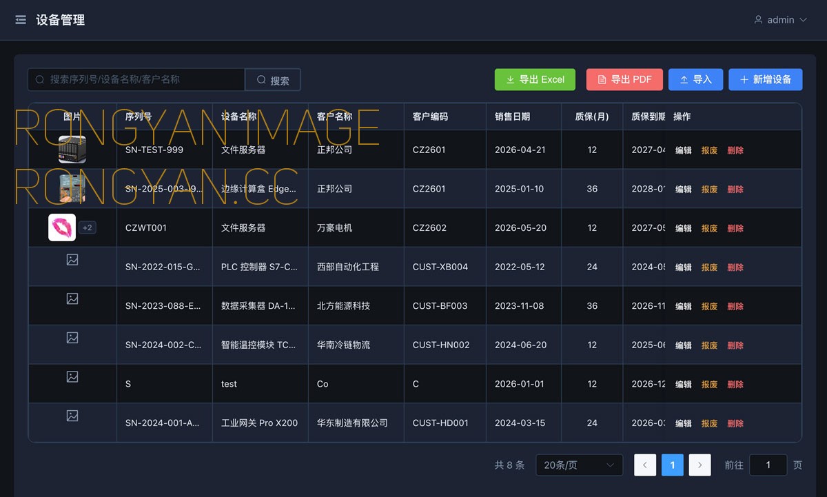This screenshot has height=497, width=827.
Task: Click 报废 for SN-2023-088 row
Action: tap(709, 306)
